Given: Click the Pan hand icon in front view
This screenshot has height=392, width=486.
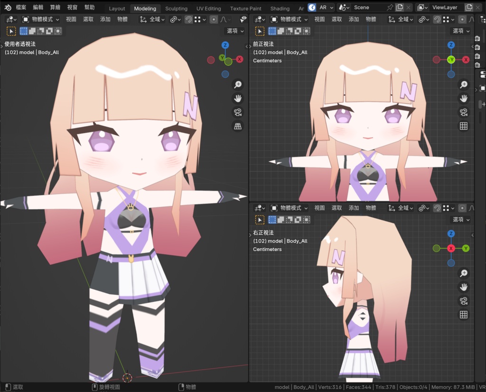Looking at the screenshot, I should pyautogui.click(x=464, y=98).
